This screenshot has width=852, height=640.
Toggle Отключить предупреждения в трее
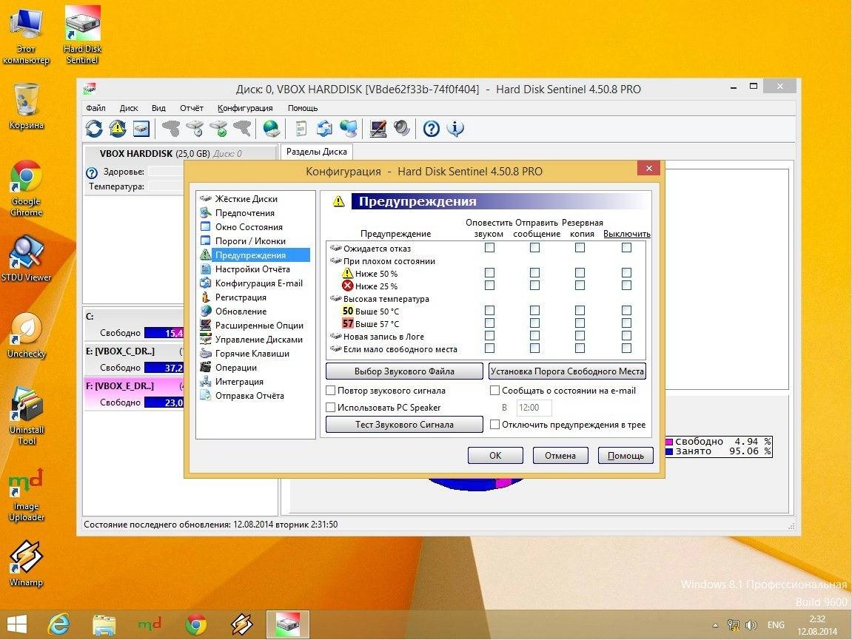pyautogui.click(x=494, y=424)
